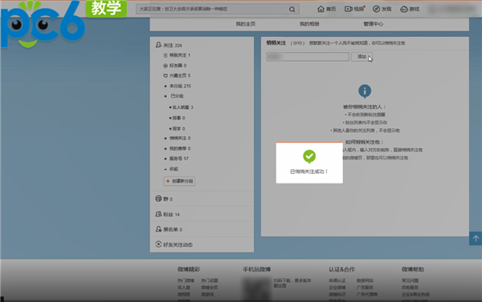482x302 pixels.
Task: Open the 视频 video icon
Action: pos(349,9)
